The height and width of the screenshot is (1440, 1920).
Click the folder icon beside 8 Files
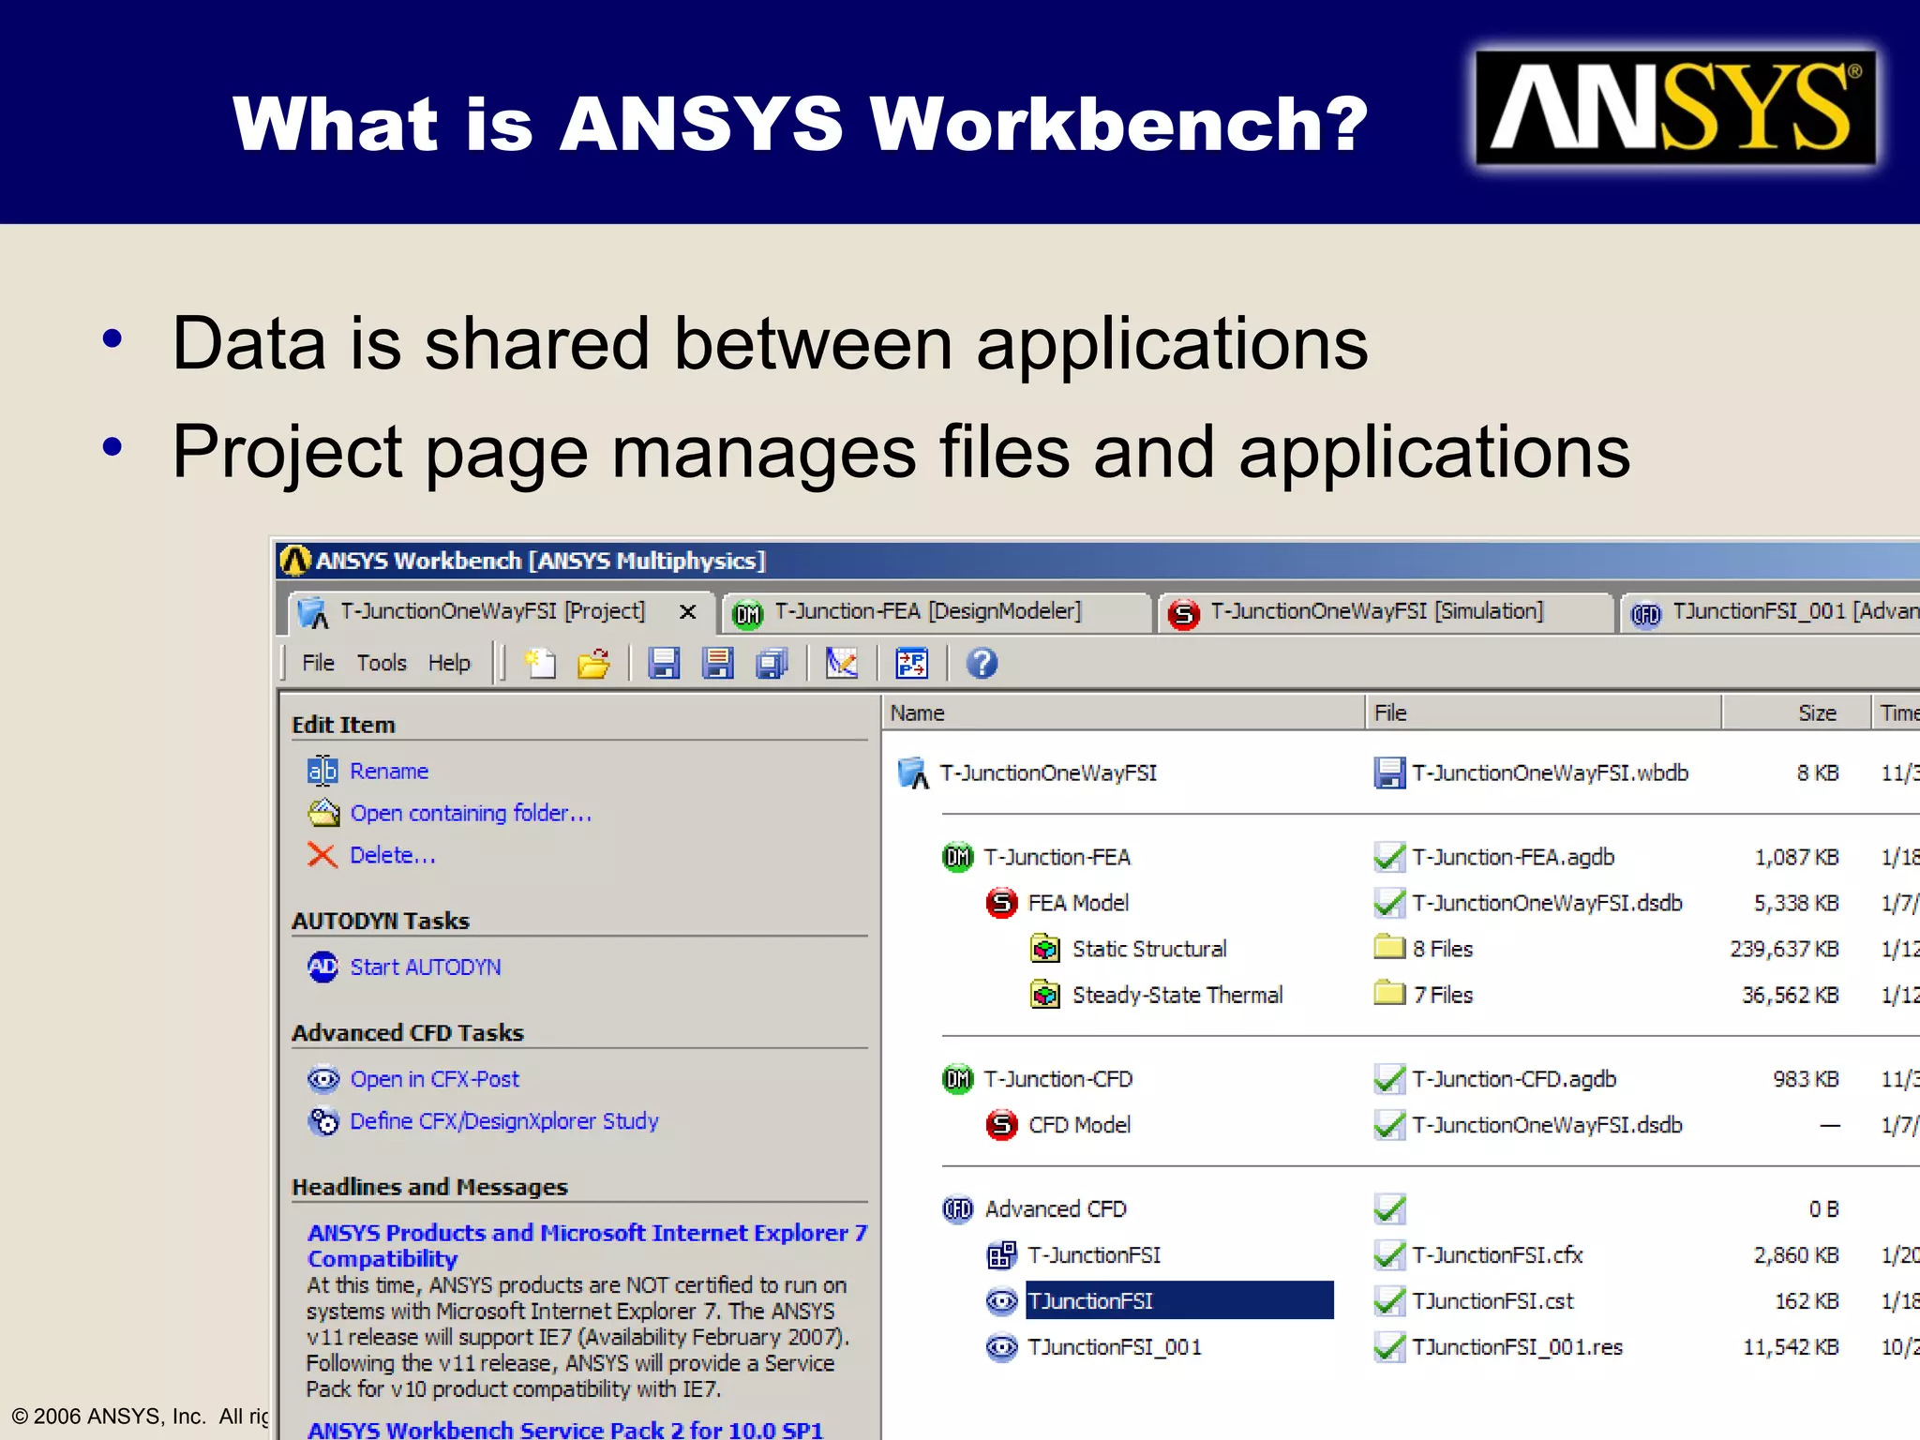1389,948
